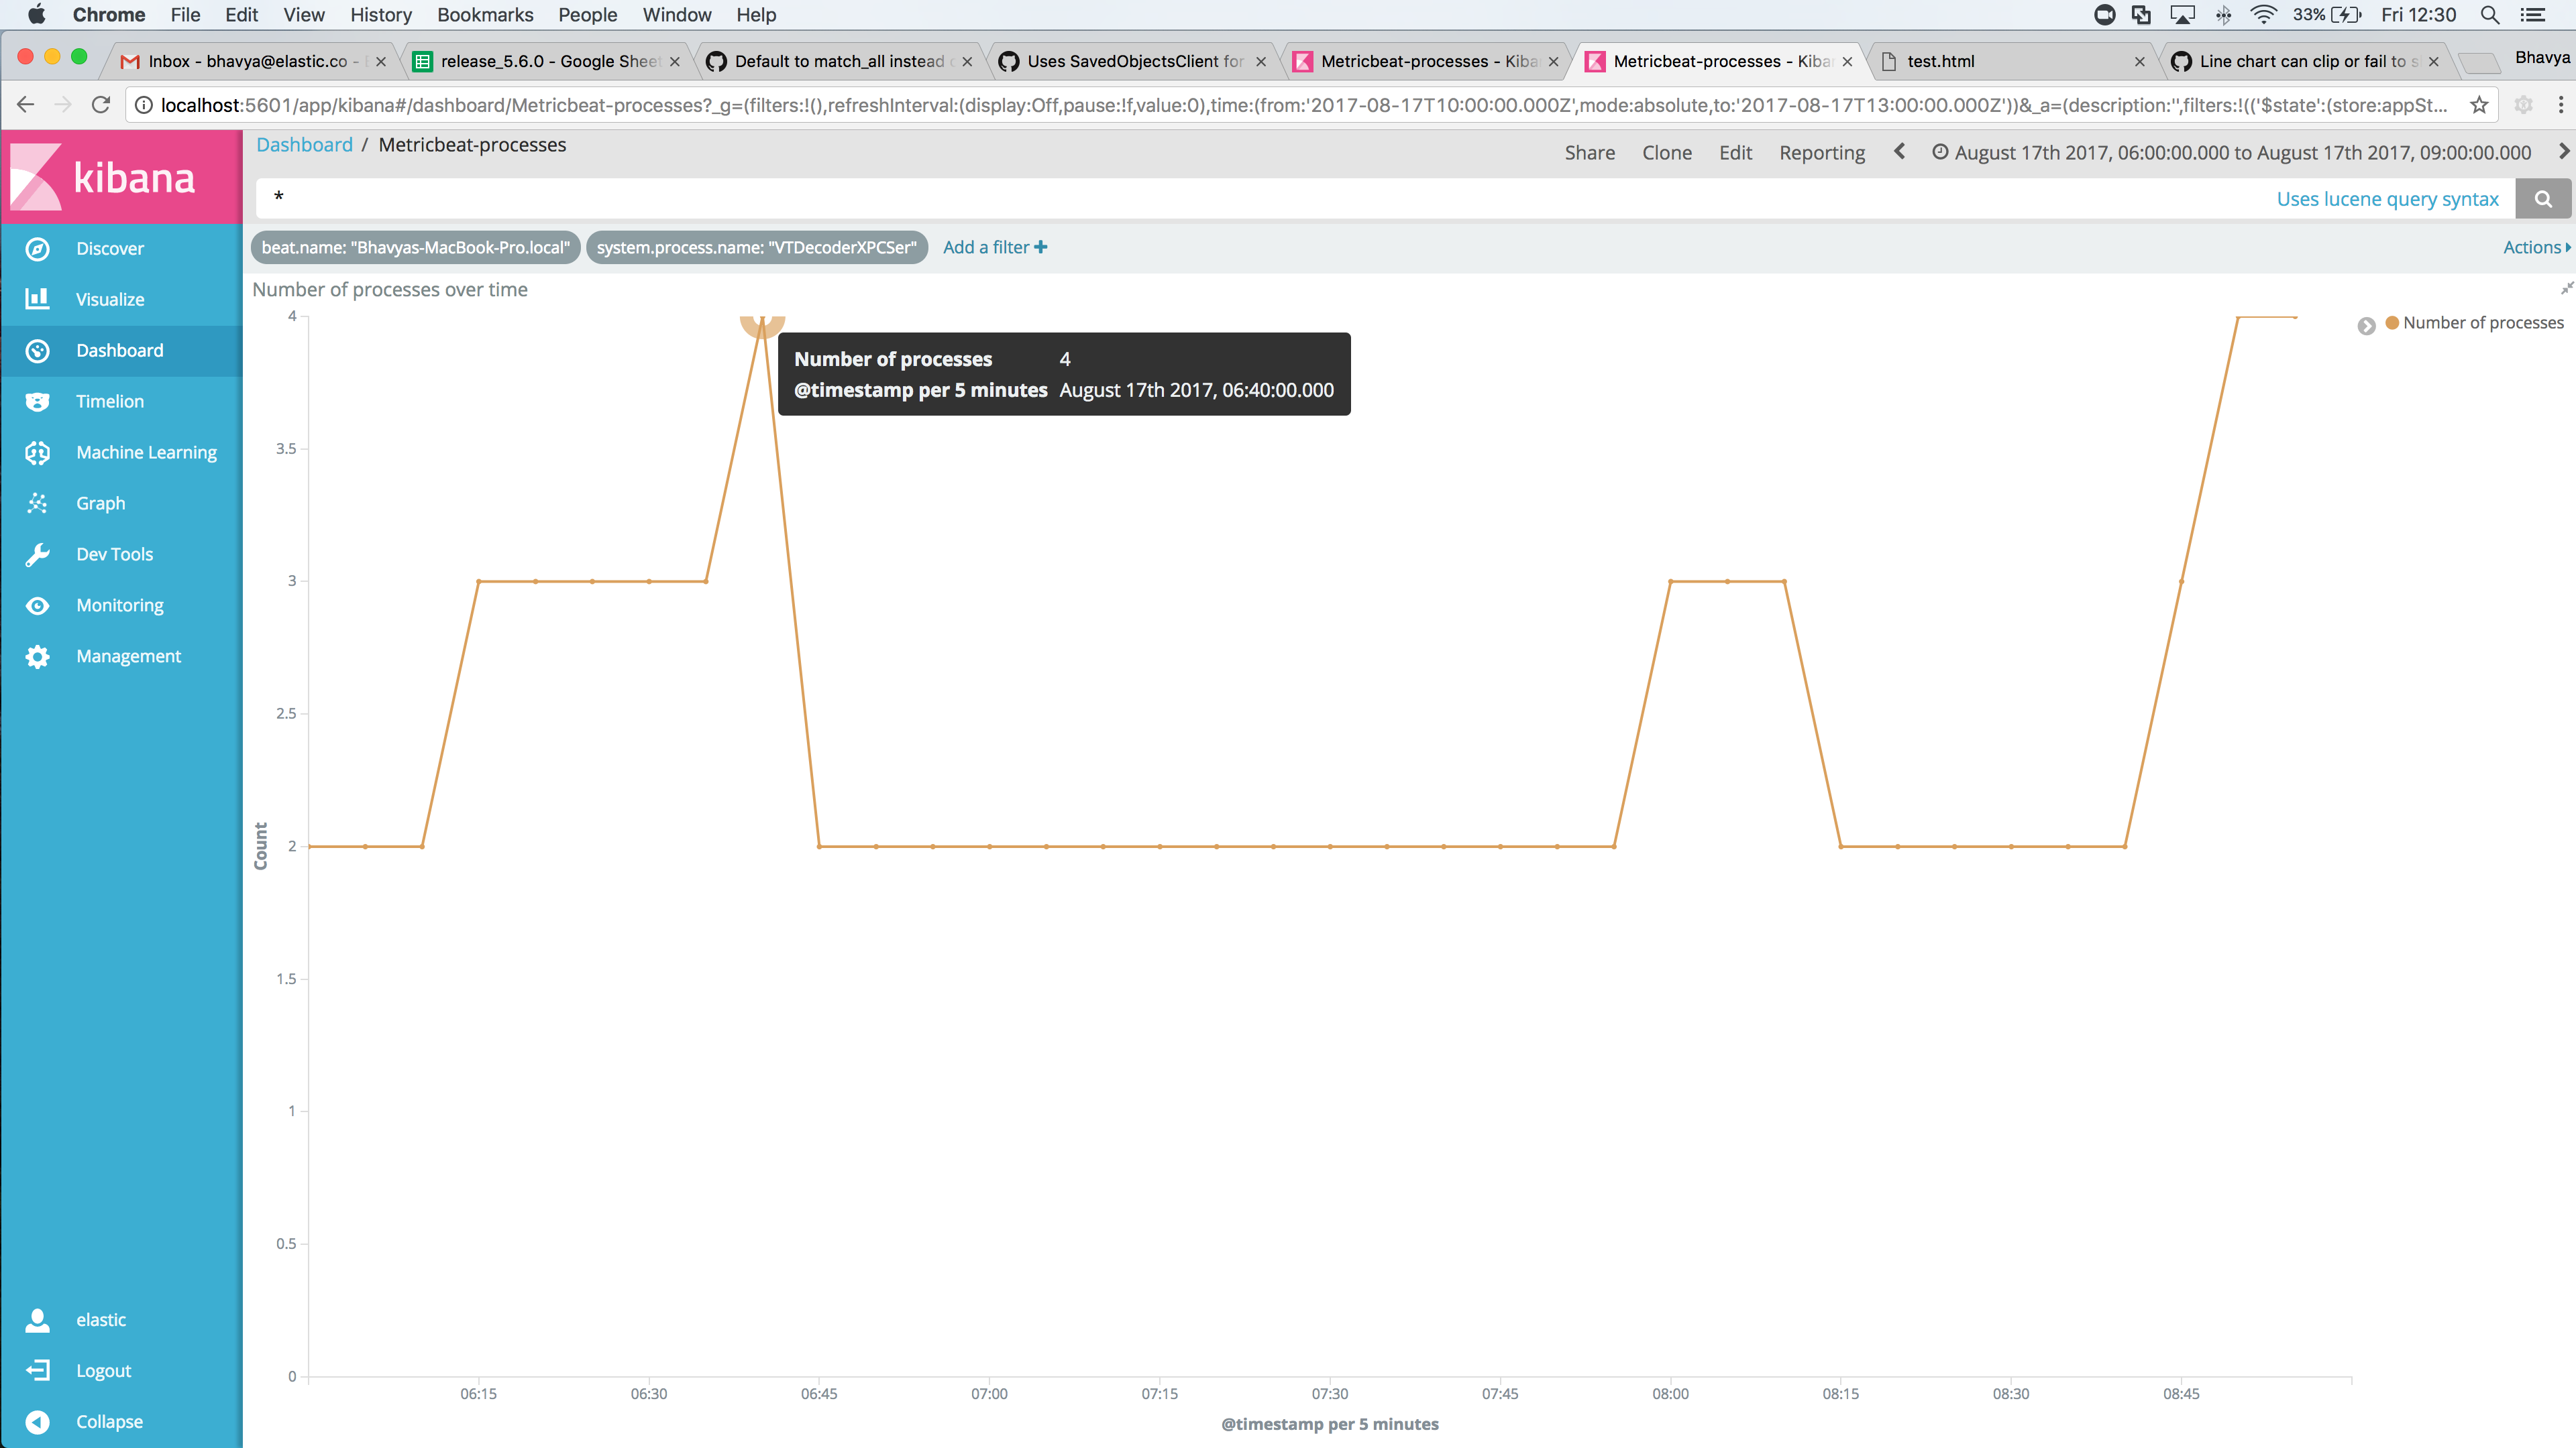
Task: Click Number of processes legend color dot
Action: [2392, 322]
